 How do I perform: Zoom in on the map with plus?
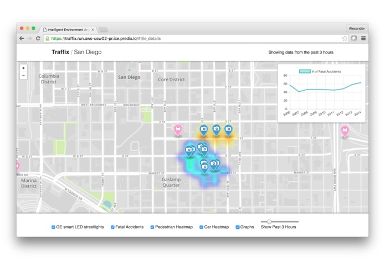coord(23,68)
